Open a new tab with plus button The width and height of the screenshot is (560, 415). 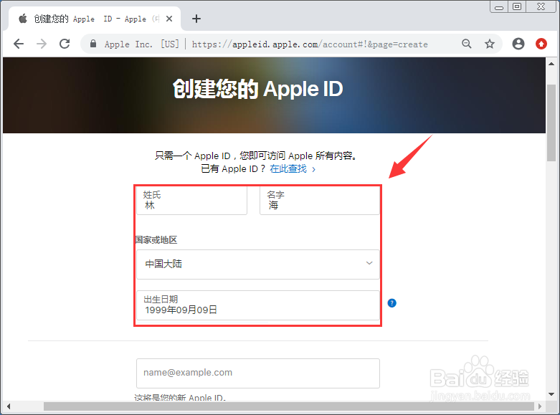[x=196, y=19]
